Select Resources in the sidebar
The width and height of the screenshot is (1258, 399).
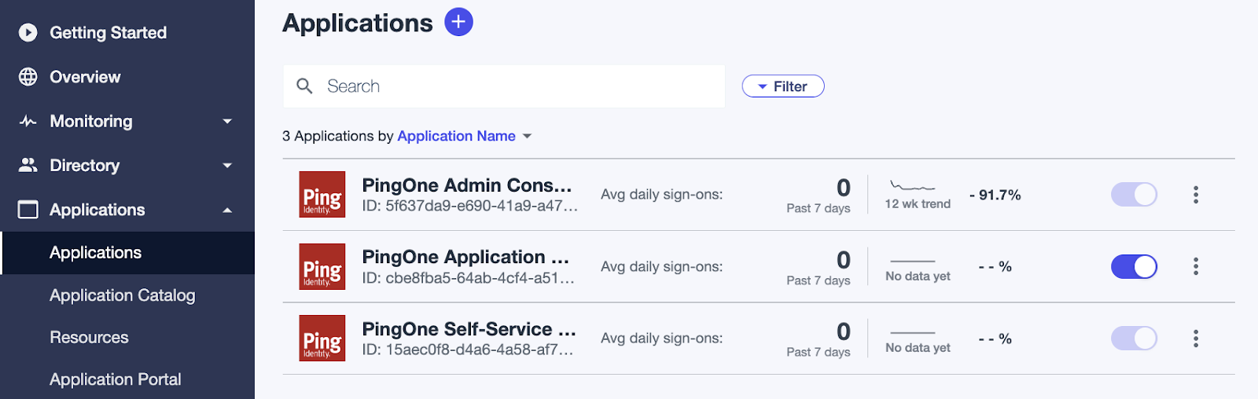(89, 337)
